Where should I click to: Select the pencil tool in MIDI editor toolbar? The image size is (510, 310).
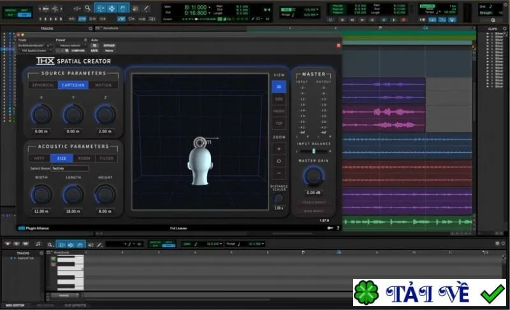click(99, 245)
